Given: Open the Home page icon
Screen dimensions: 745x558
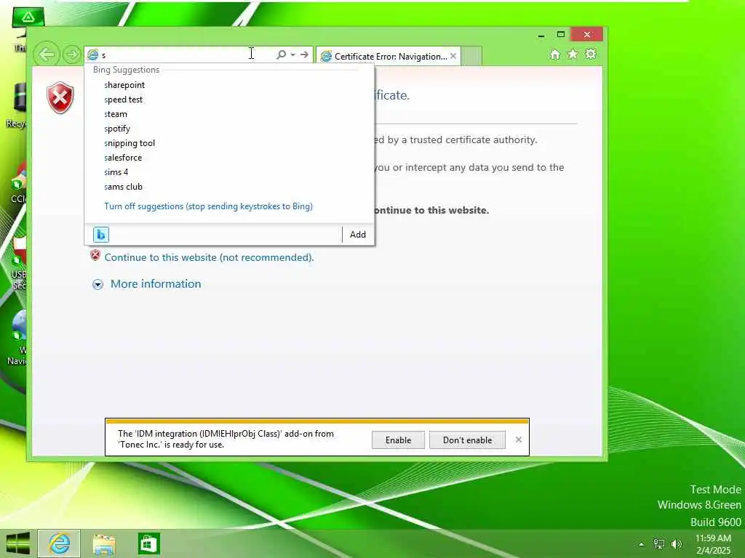Looking at the screenshot, I should click(x=554, y=54).
